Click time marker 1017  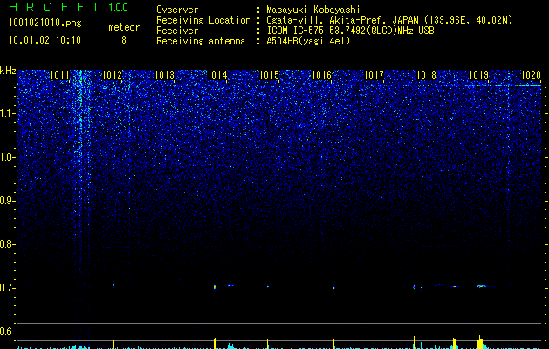pos(374,75)
